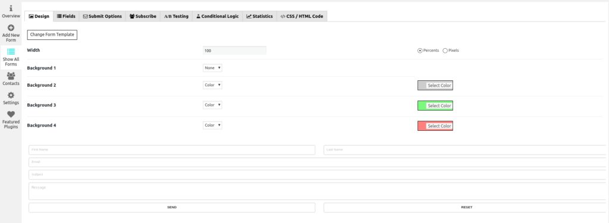Click the Background 3 label
Viewport: 609px width, 223px height.
pos(42,105)
